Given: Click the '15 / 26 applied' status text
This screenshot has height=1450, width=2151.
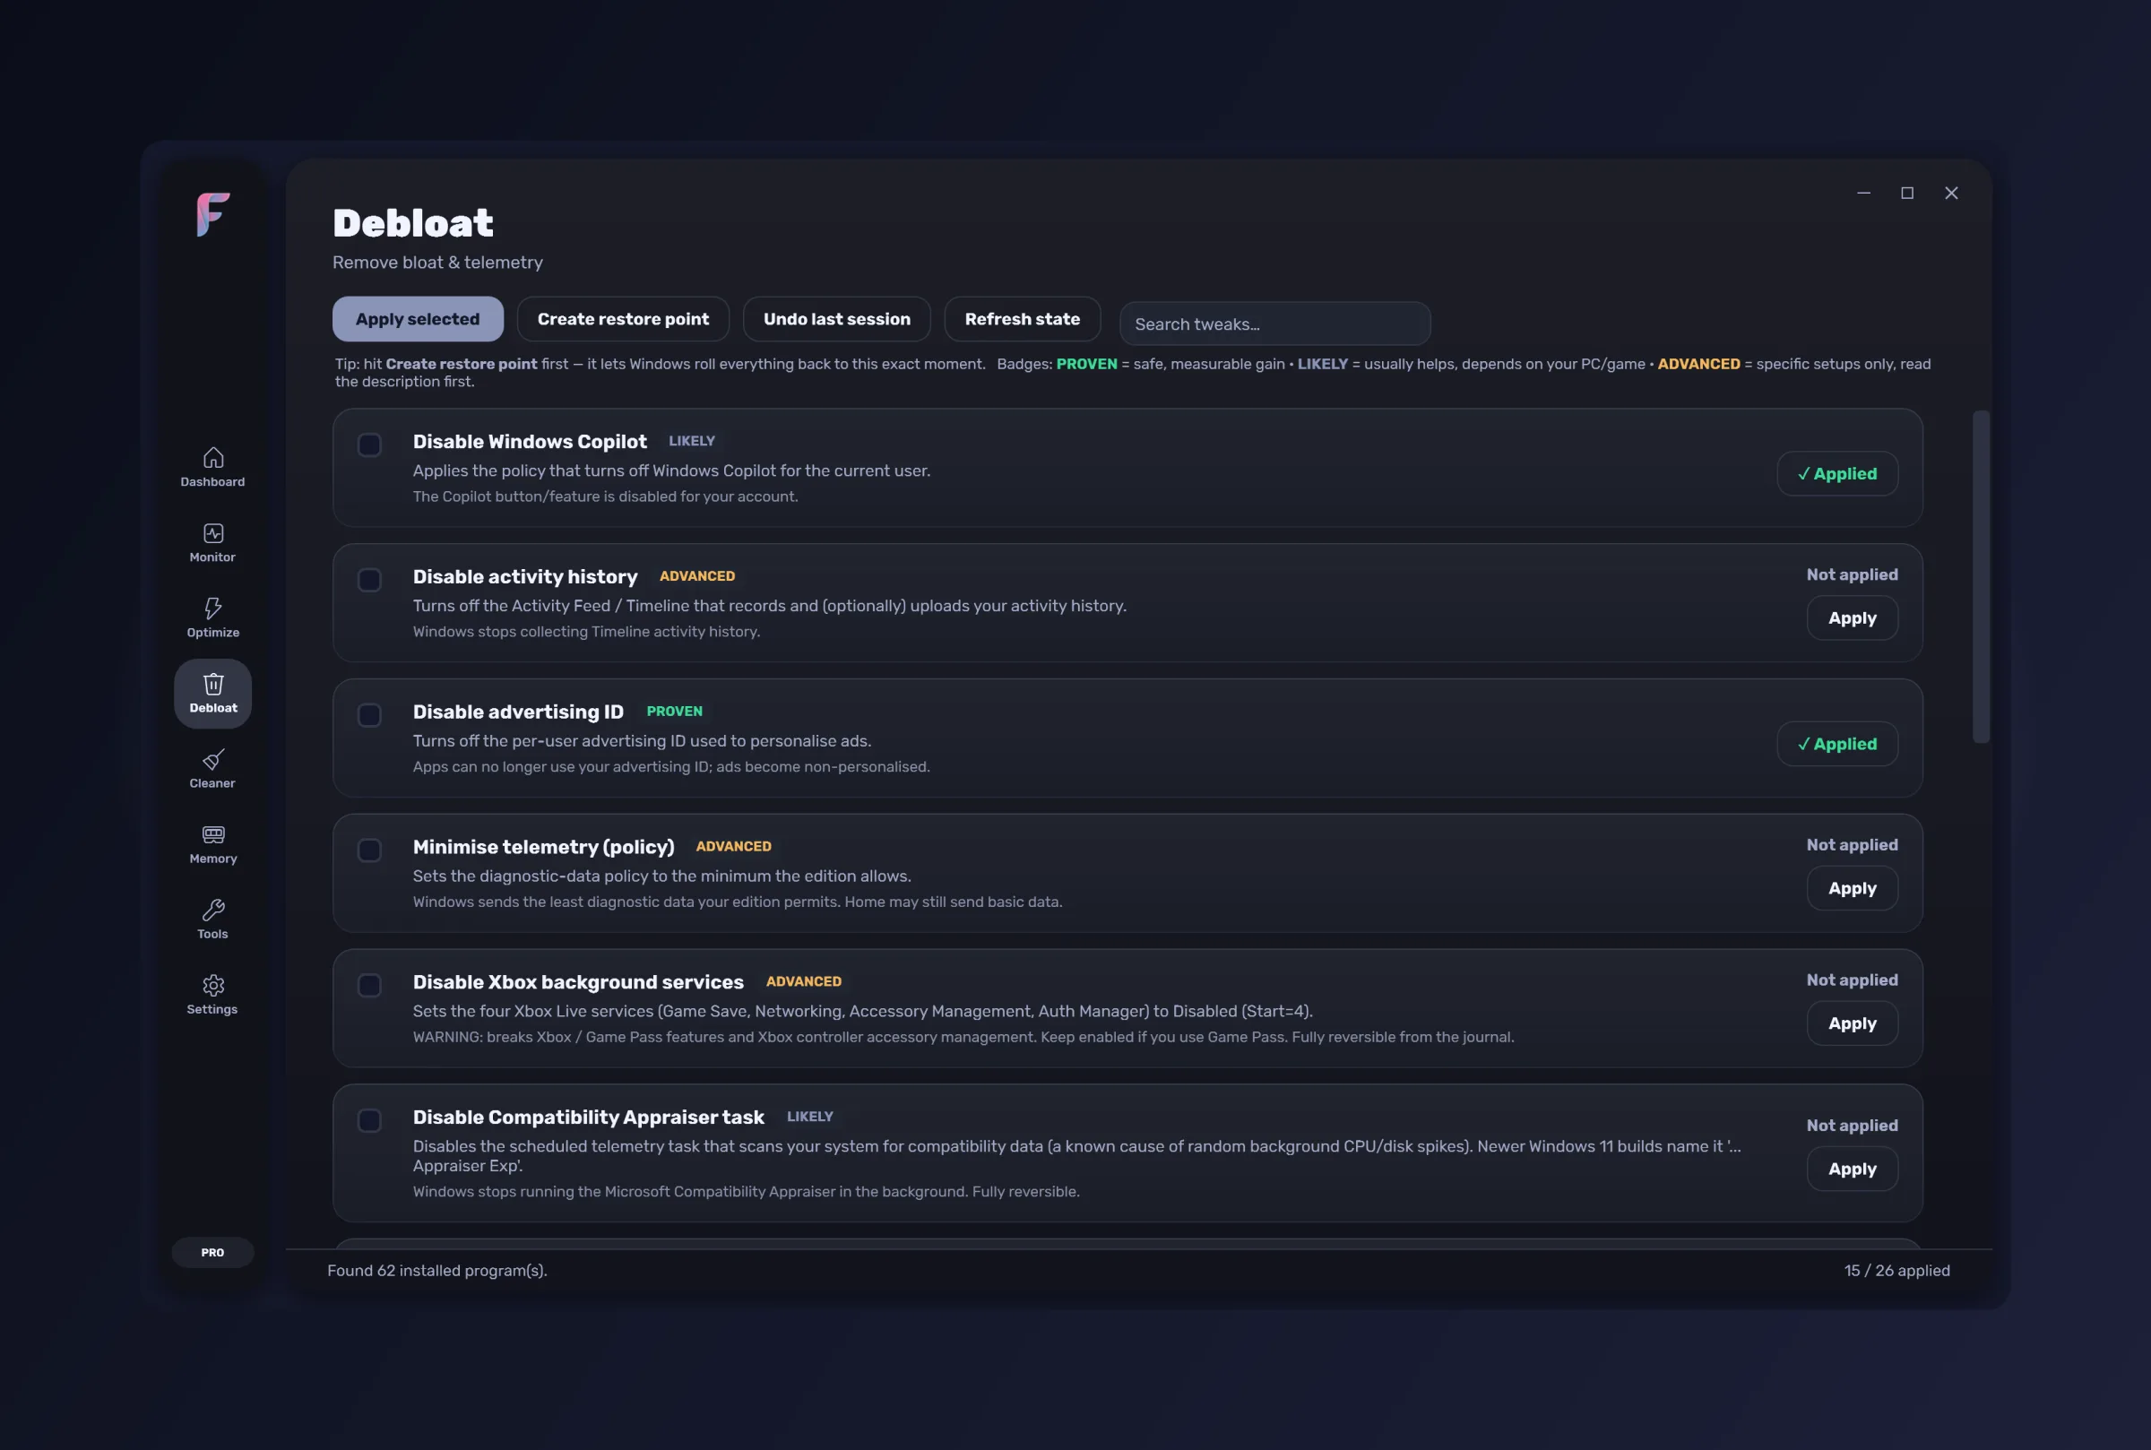Looking at the screenshot, I should click(x=1896, y=1271).
